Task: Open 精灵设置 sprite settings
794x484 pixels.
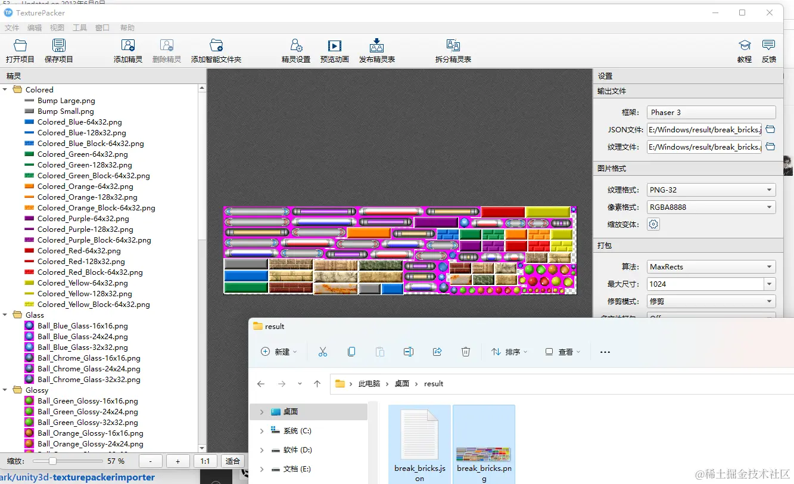Action: coord(296,51)
